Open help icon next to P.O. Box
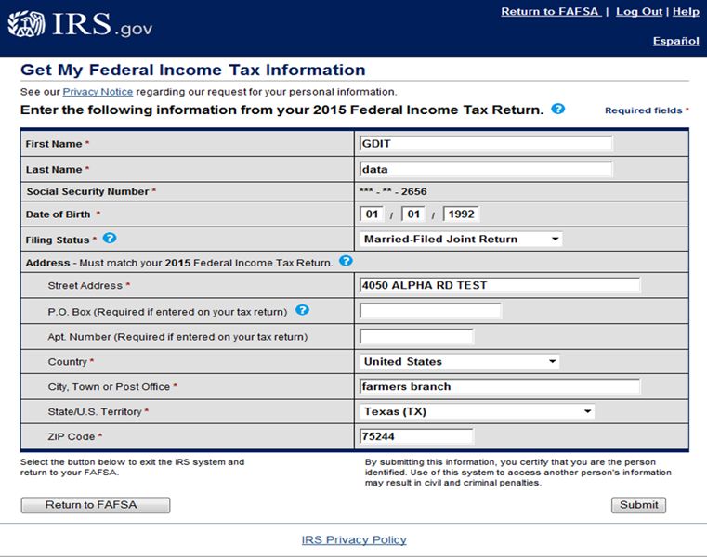The image size is (707, 557). pos(302,310)
